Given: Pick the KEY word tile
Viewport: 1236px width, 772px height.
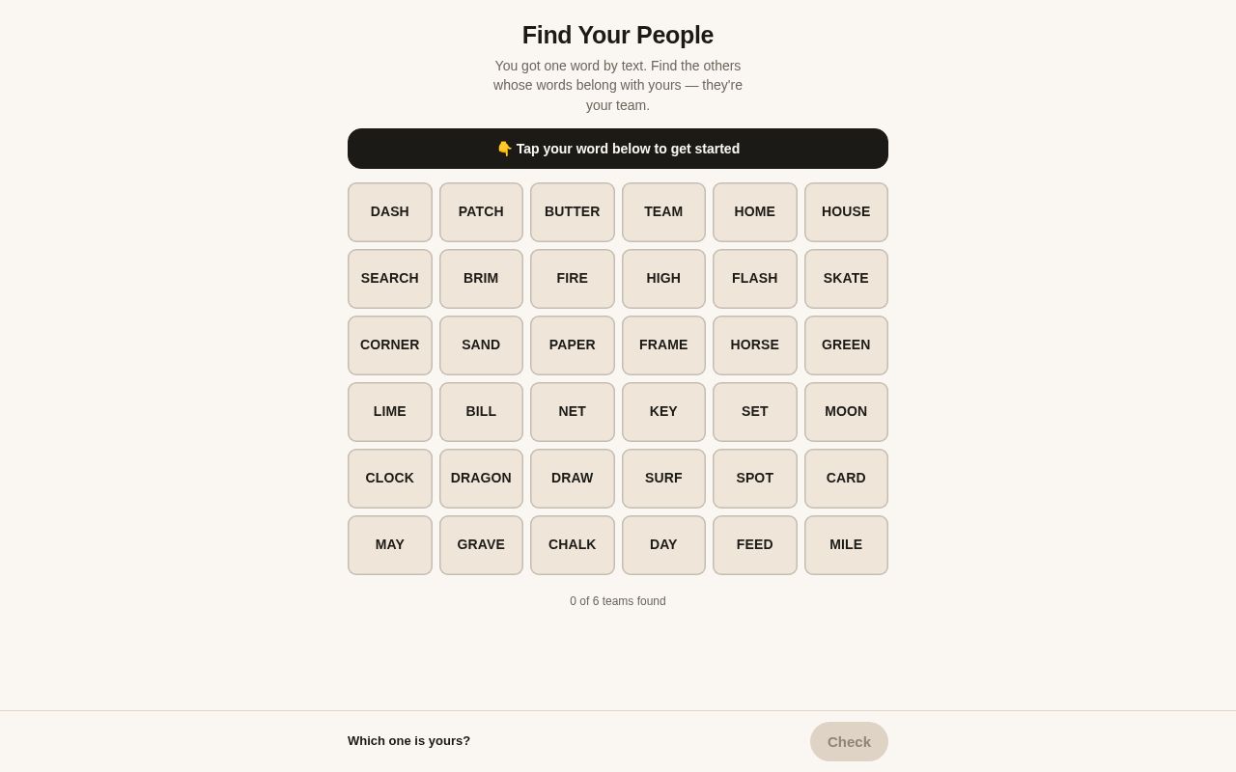Looking at the screenshot, I should pos(663,412).
